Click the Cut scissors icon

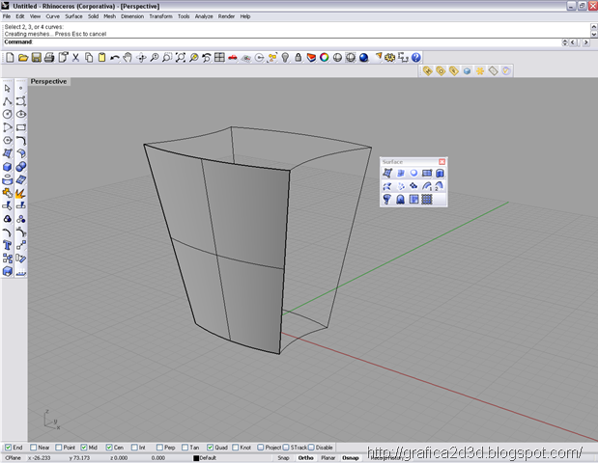coord(75,58)
